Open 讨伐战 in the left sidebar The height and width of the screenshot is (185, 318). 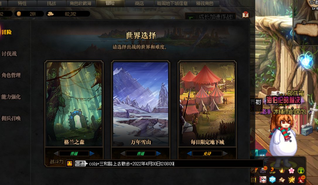point(9,54)
